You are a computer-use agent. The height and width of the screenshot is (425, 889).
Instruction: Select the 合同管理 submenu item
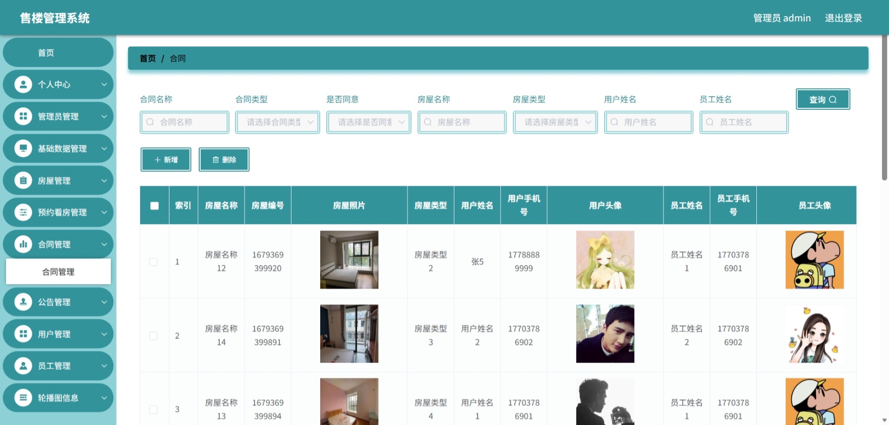(58, 272)
